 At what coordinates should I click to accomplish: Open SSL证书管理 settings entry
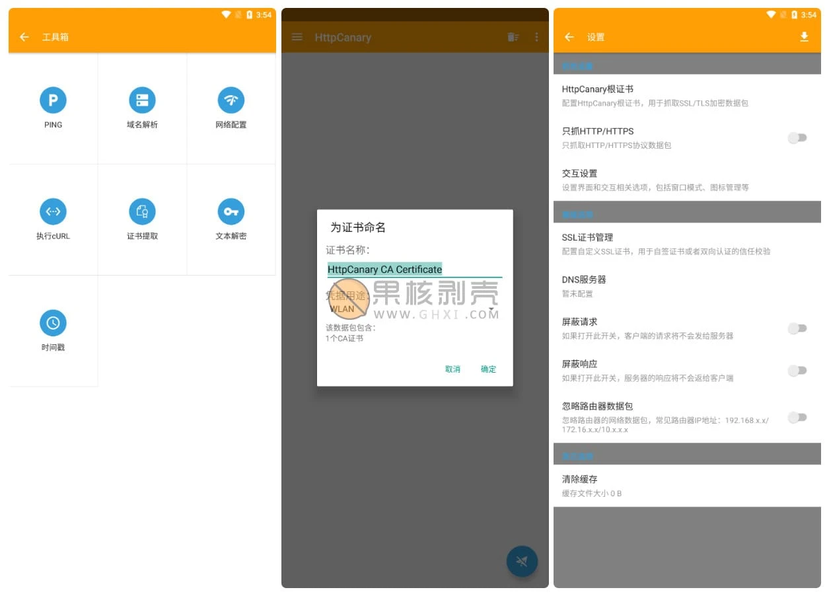687,244
